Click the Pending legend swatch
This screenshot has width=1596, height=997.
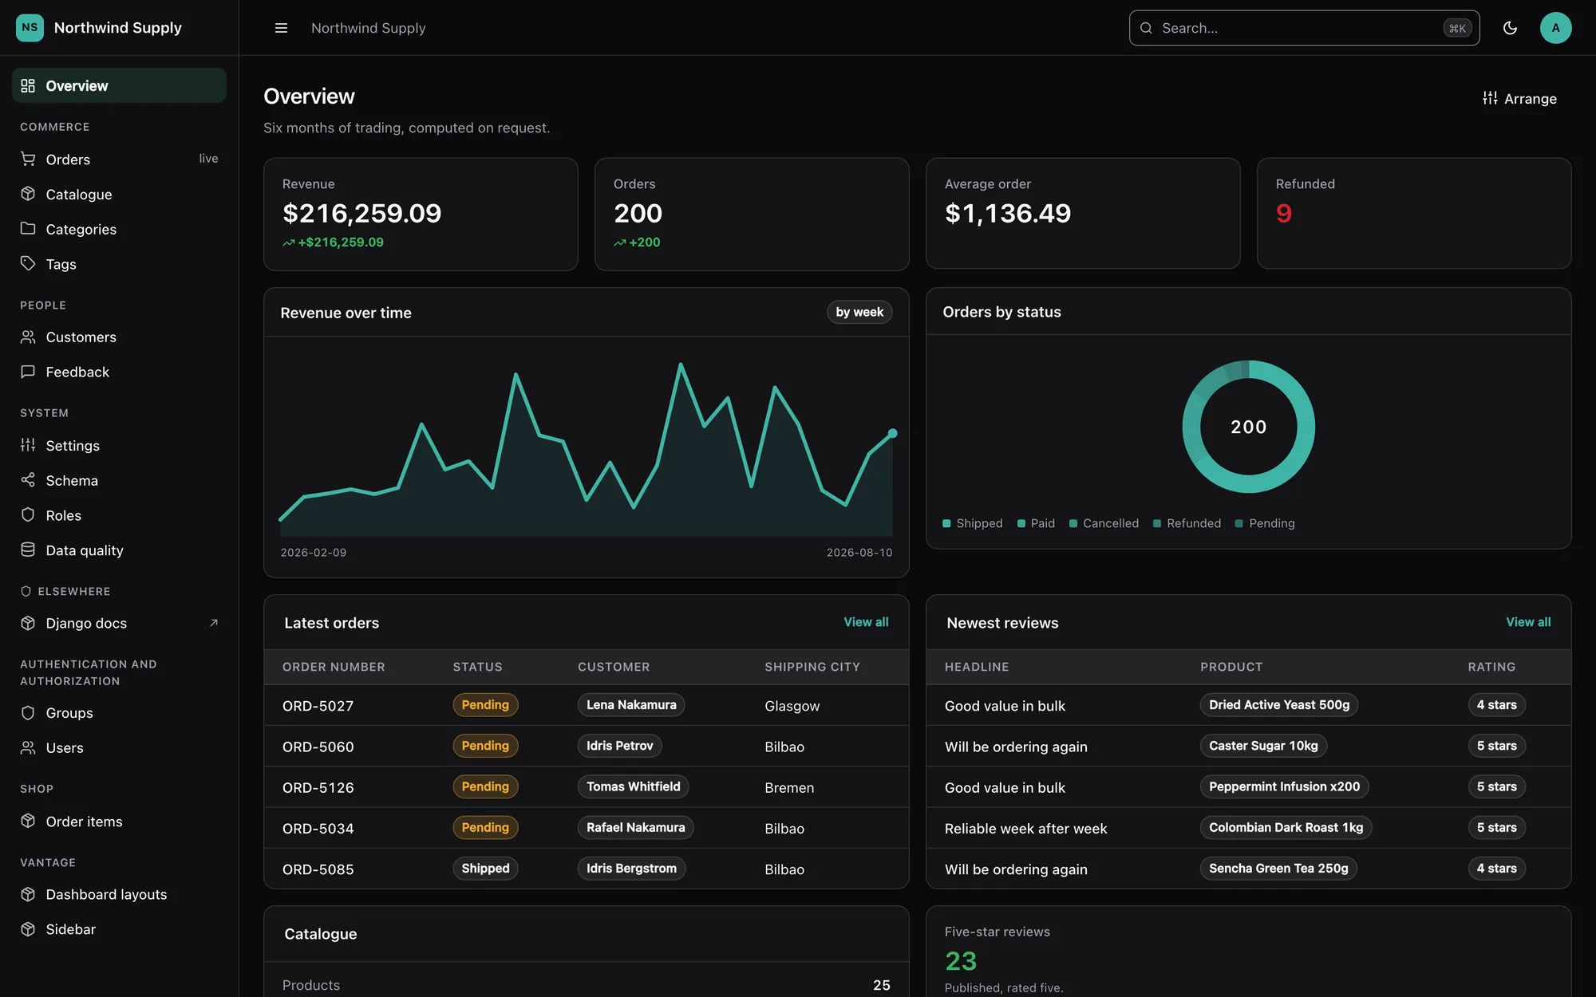click(1238, 523)
